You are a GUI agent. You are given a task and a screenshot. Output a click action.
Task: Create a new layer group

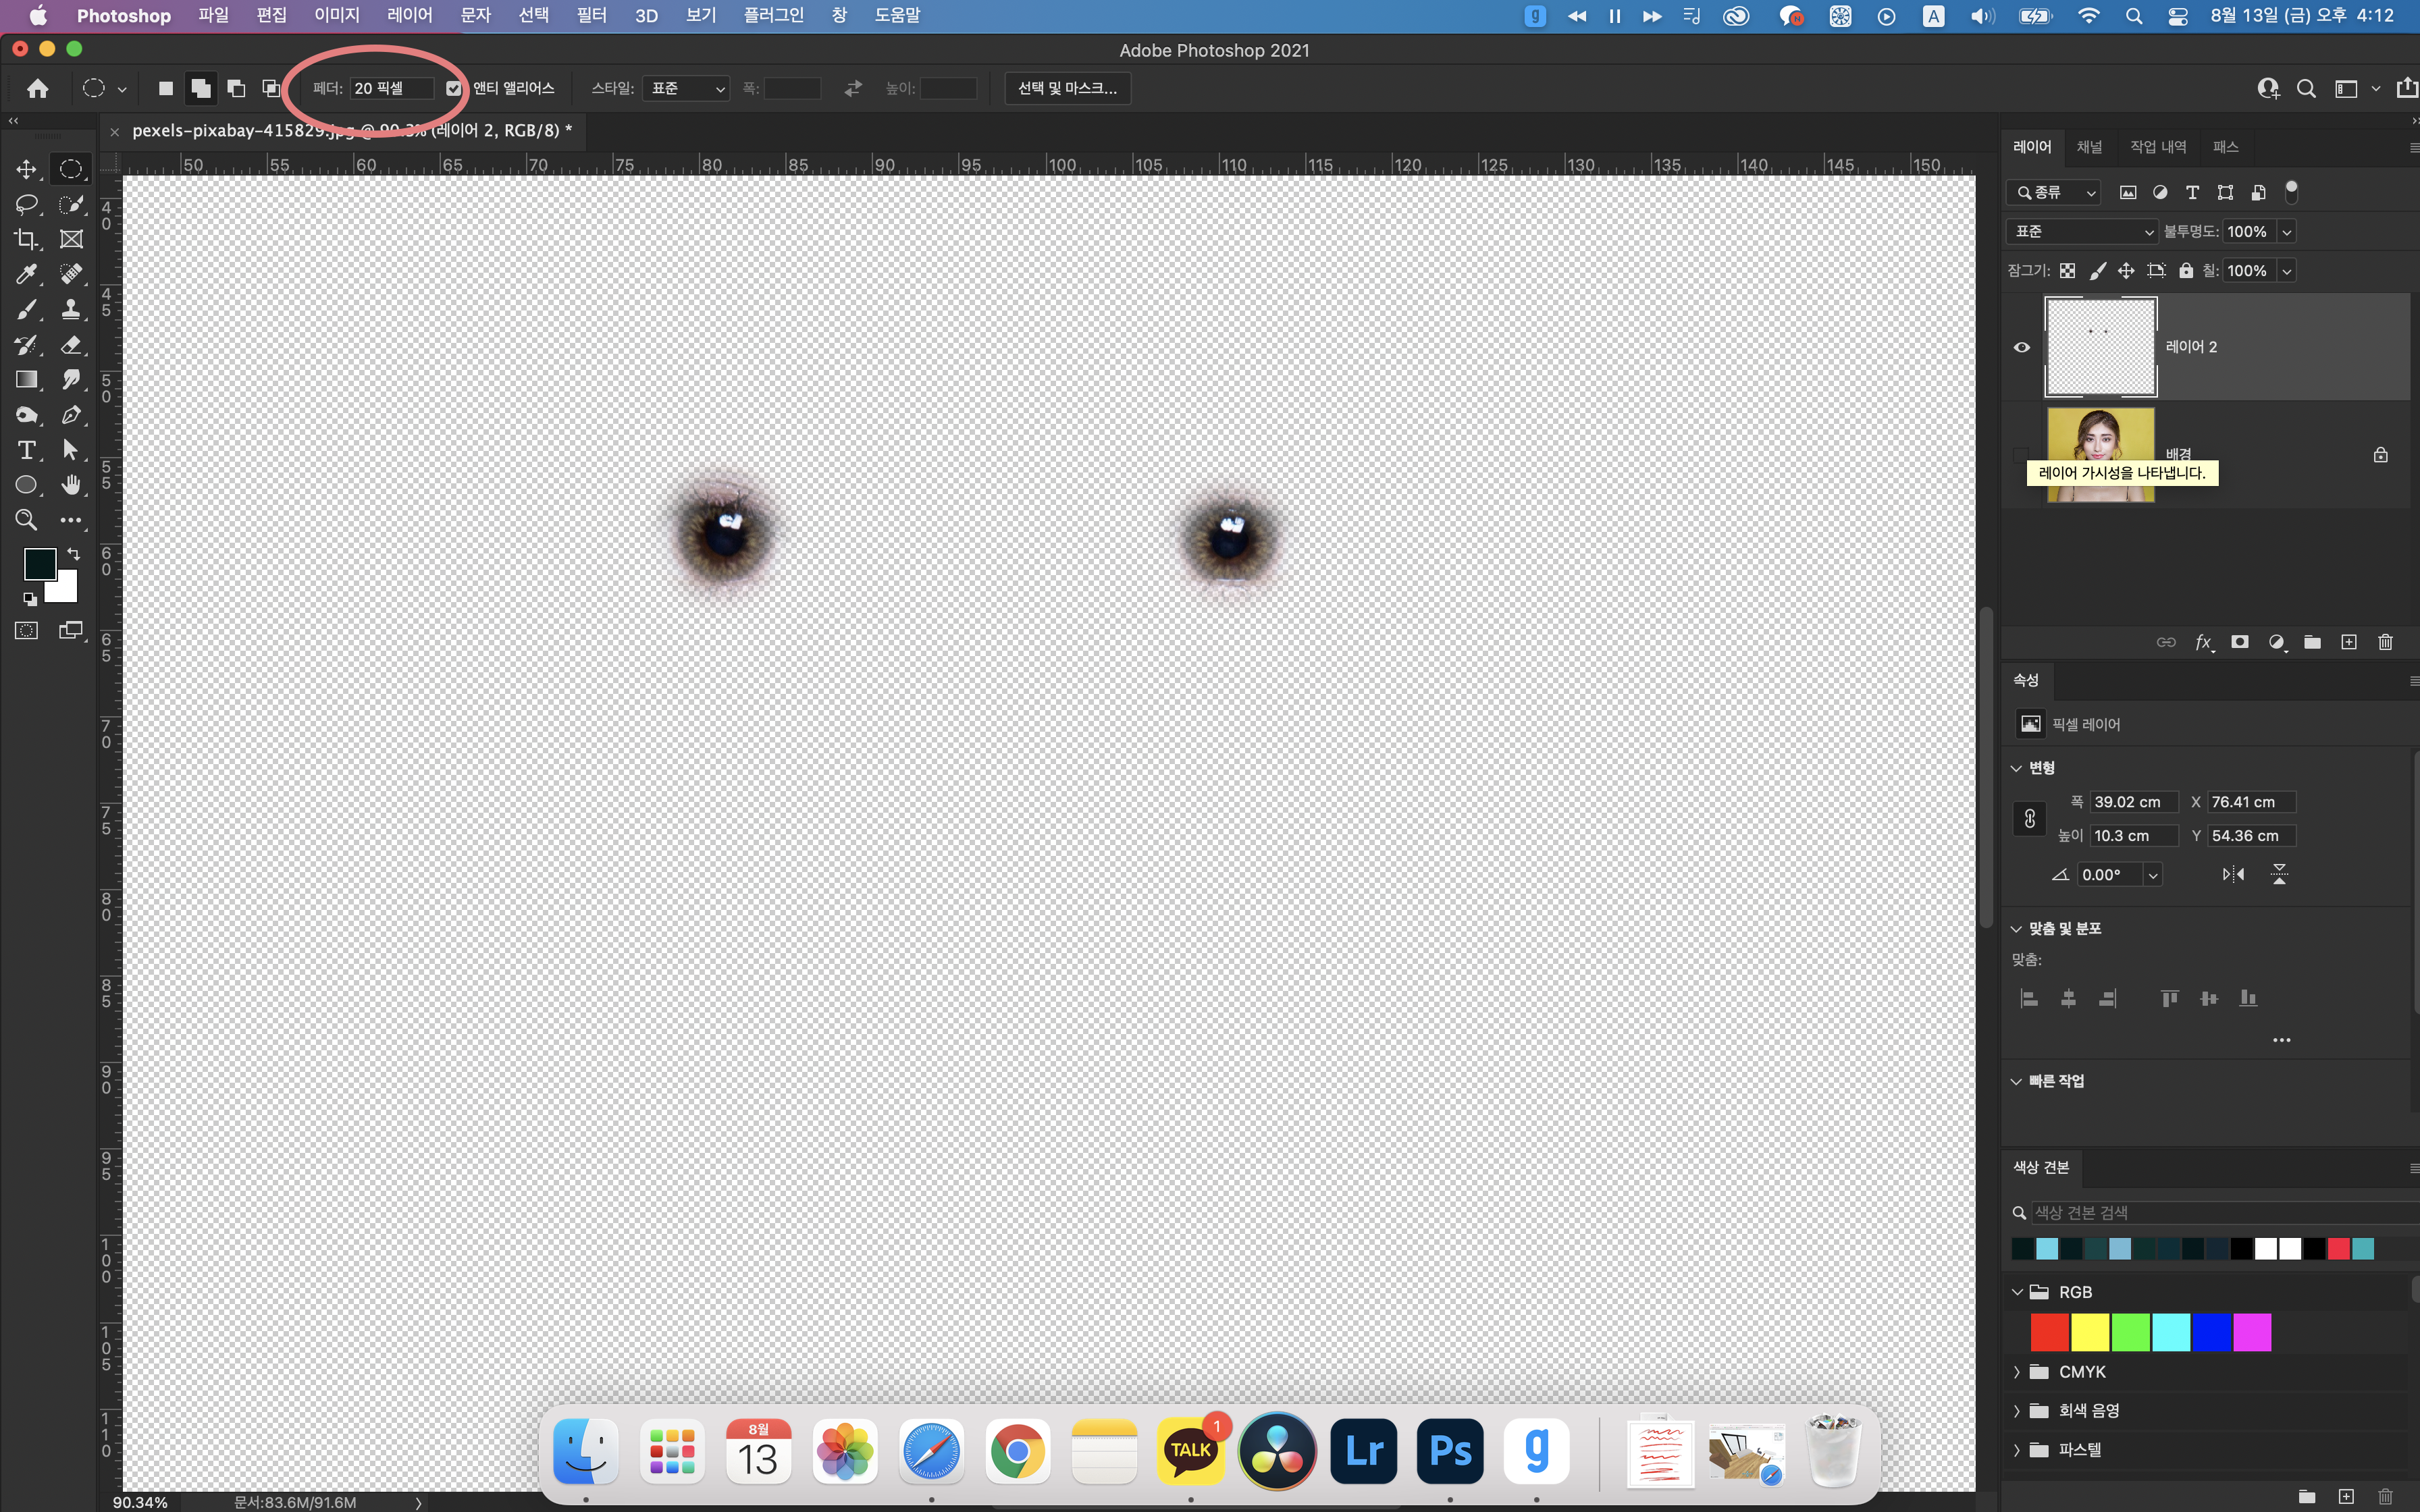point(2312,642)
